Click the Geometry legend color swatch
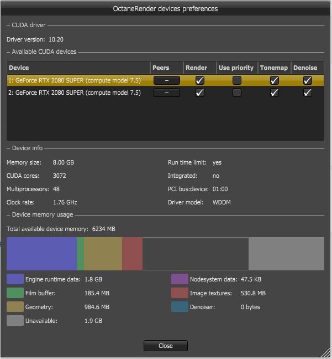This screenshot has width=332, height=359. (15, 307)
